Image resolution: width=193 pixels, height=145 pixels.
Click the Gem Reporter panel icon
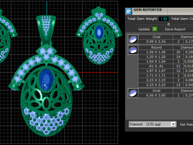(129, 11)
